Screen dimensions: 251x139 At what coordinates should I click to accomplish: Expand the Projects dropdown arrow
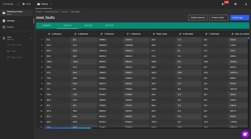pyautogui.click(x=51, y=4)
